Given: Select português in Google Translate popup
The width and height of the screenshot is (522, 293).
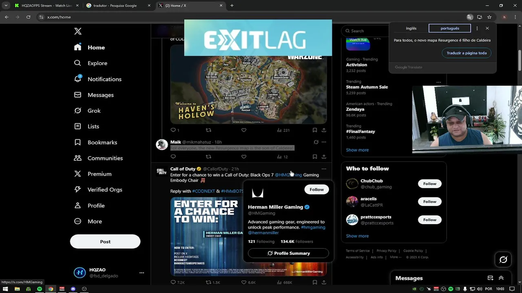Looking at the screenshot, I should click(450, 28).
